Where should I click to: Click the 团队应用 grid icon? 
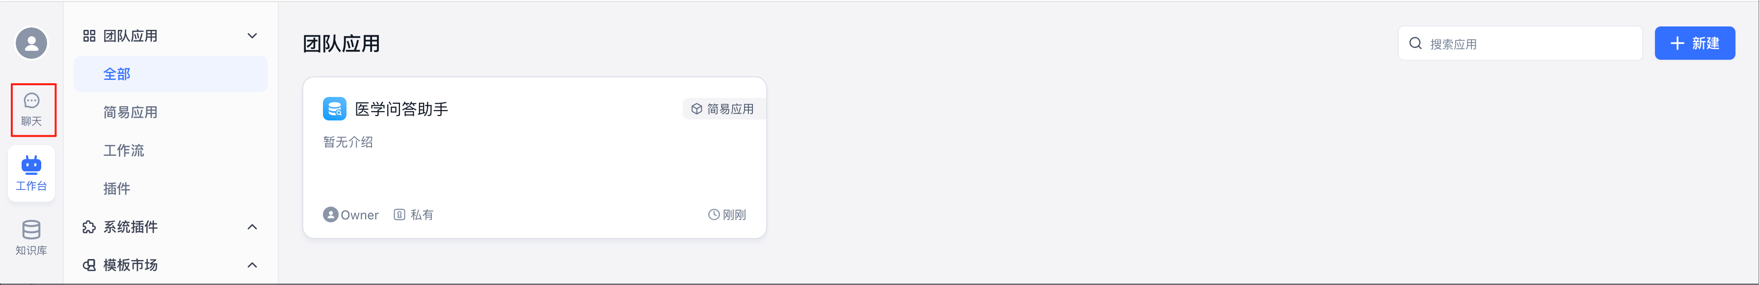(x=89, y=35)
